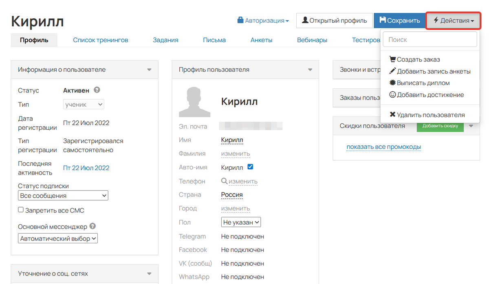This screenshot has width=489, height=284.
Task: Click the показать все промокоды link
Action: tap(383, 146)
